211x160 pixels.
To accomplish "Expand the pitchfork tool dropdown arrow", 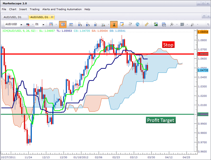I will click(x=177, y=24).
